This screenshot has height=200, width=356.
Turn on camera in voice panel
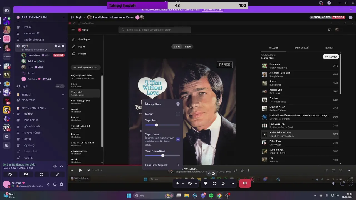[x=10, y=174]
